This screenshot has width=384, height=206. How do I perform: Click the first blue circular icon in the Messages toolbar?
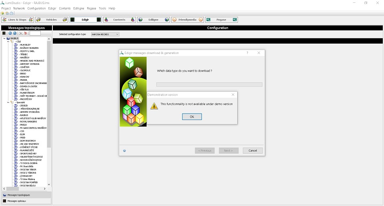[10, 33]
